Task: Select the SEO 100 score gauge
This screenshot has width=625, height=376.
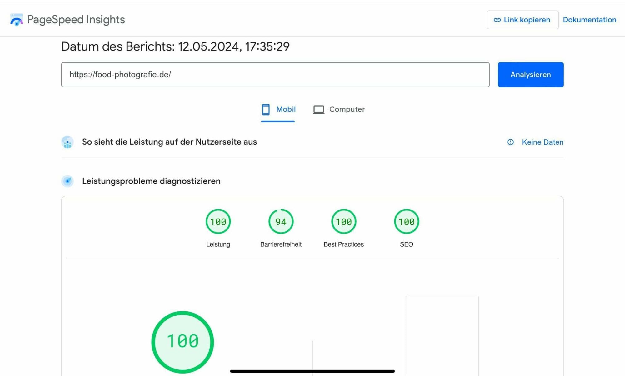Action: 406,222
